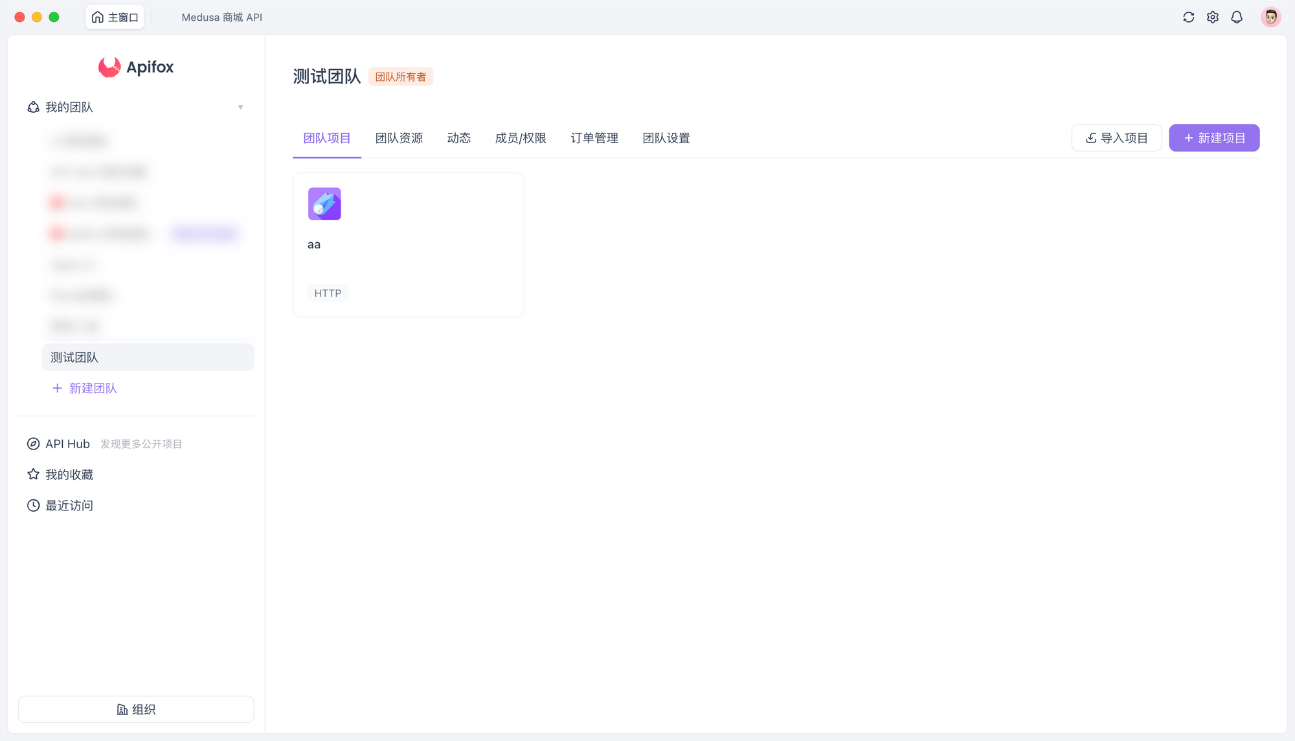Screen dimensions: 1295x741
Task: Open the Medusa 商城 API tab
Action: click(222, 17)
